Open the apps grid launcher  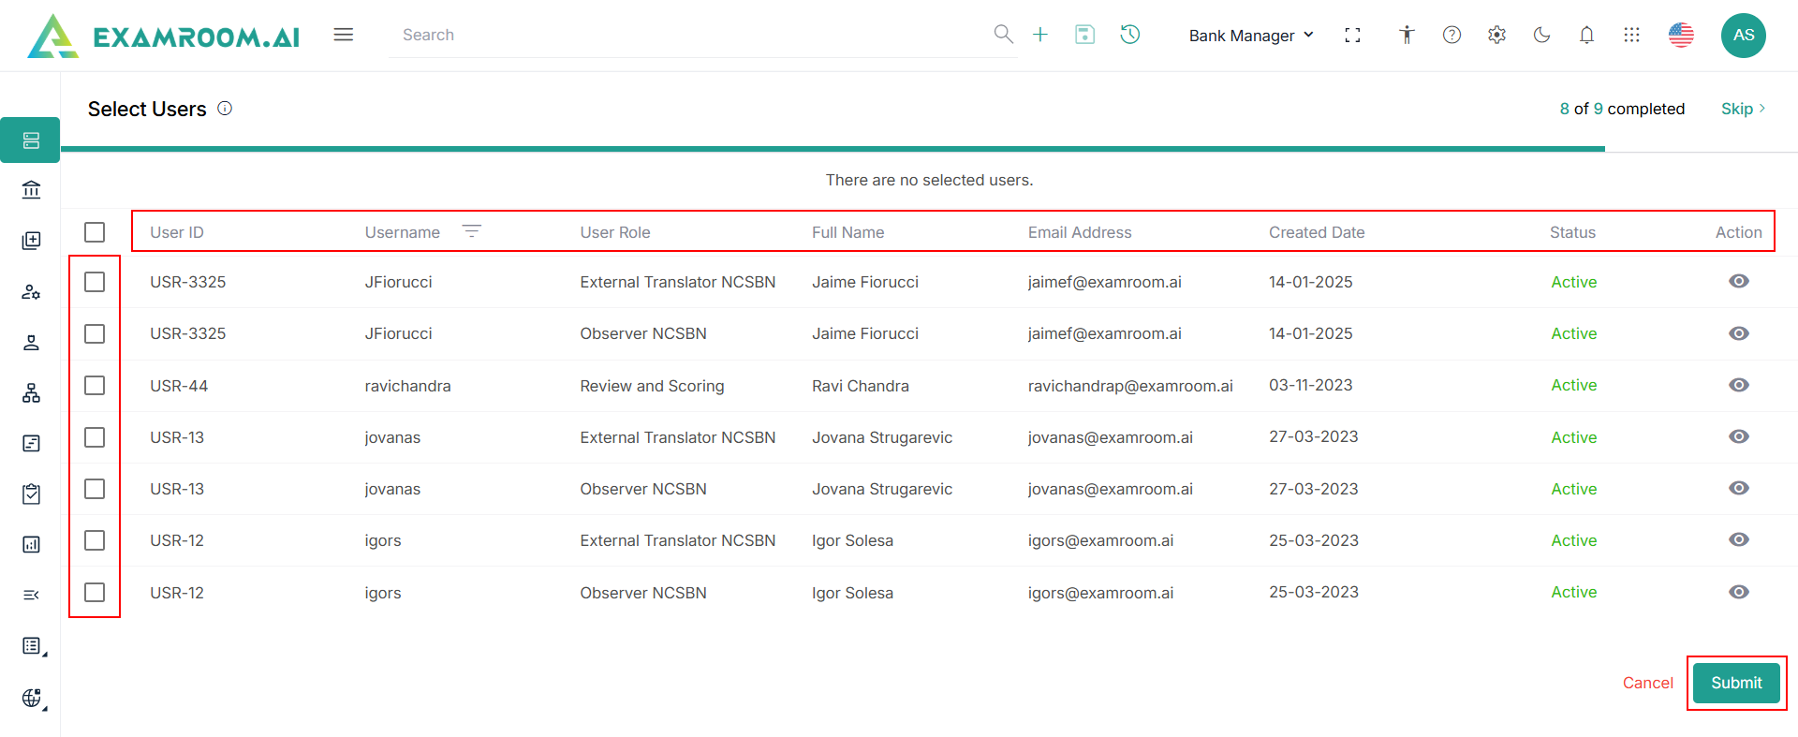point(1631,35)
